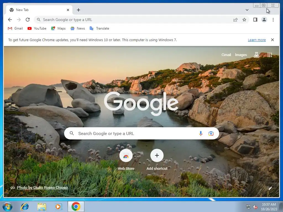283x212 pixels.
Task: Dismiss the Windows 7 update notice
Action: tap(272, 40)
